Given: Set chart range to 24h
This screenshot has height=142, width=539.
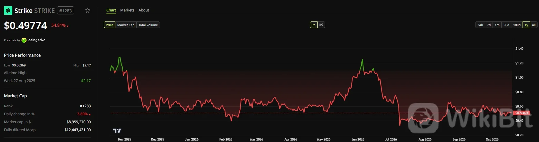Looking at the screenshot, I should click(480, 25).
